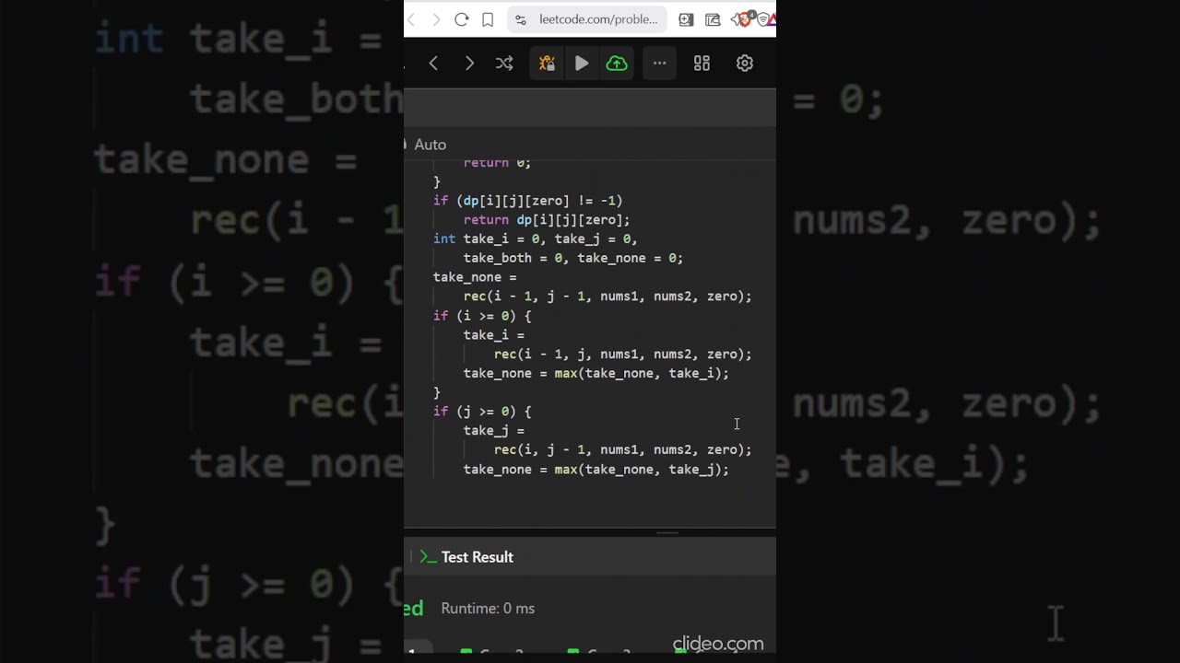1180x663 pixels.
Task: Click the 'Runtime: 0 ms' text
Action: (488, 608)
